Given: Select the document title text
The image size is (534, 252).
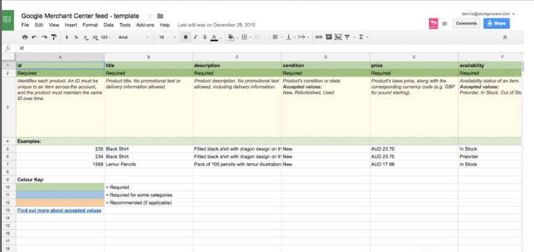Looking at the screenshot, I should pos(80,15).
